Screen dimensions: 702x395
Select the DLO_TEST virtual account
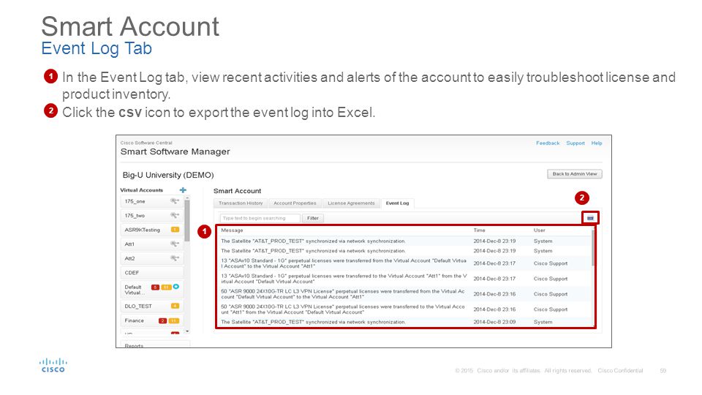point(152,306)
